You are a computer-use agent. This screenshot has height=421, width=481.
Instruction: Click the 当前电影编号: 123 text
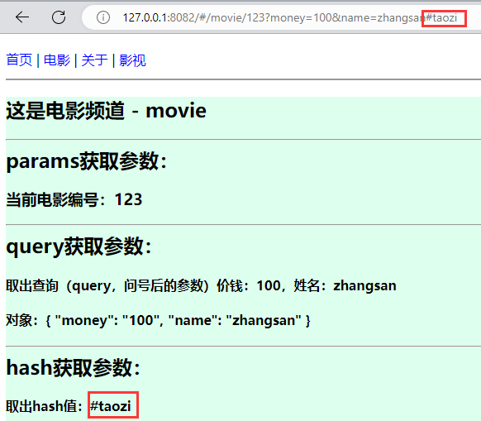point(74,199)
